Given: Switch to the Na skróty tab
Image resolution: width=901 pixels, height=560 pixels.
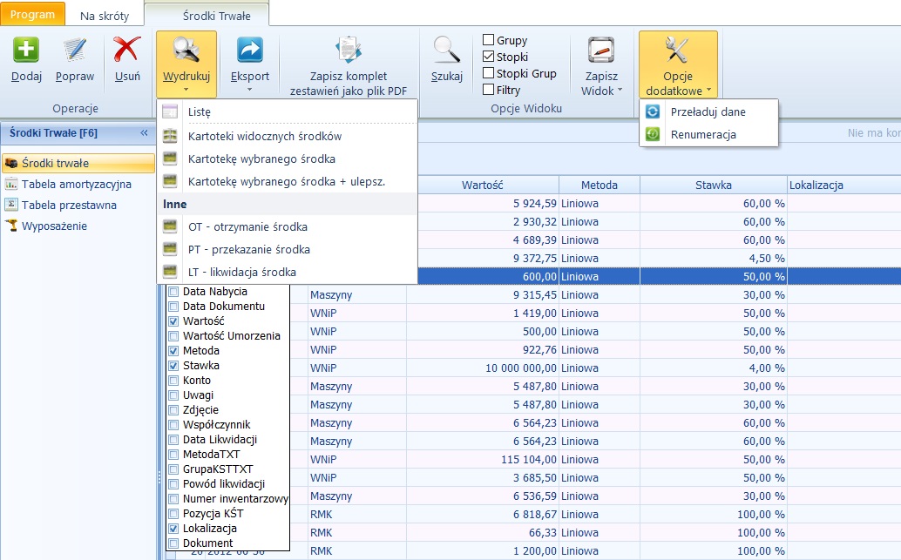Looking at the screenshot, I should pos(105,16).
